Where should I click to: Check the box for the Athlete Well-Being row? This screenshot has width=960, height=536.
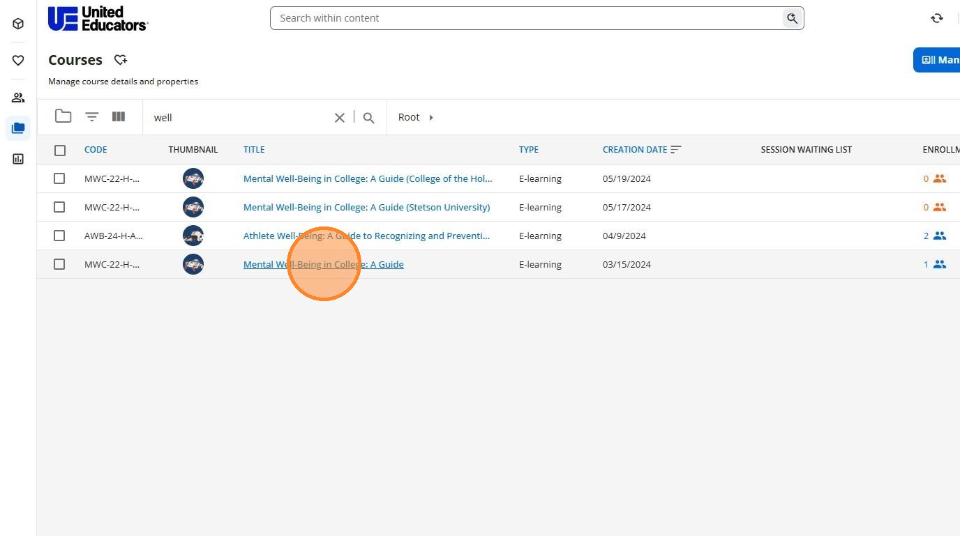pos(59,236)
